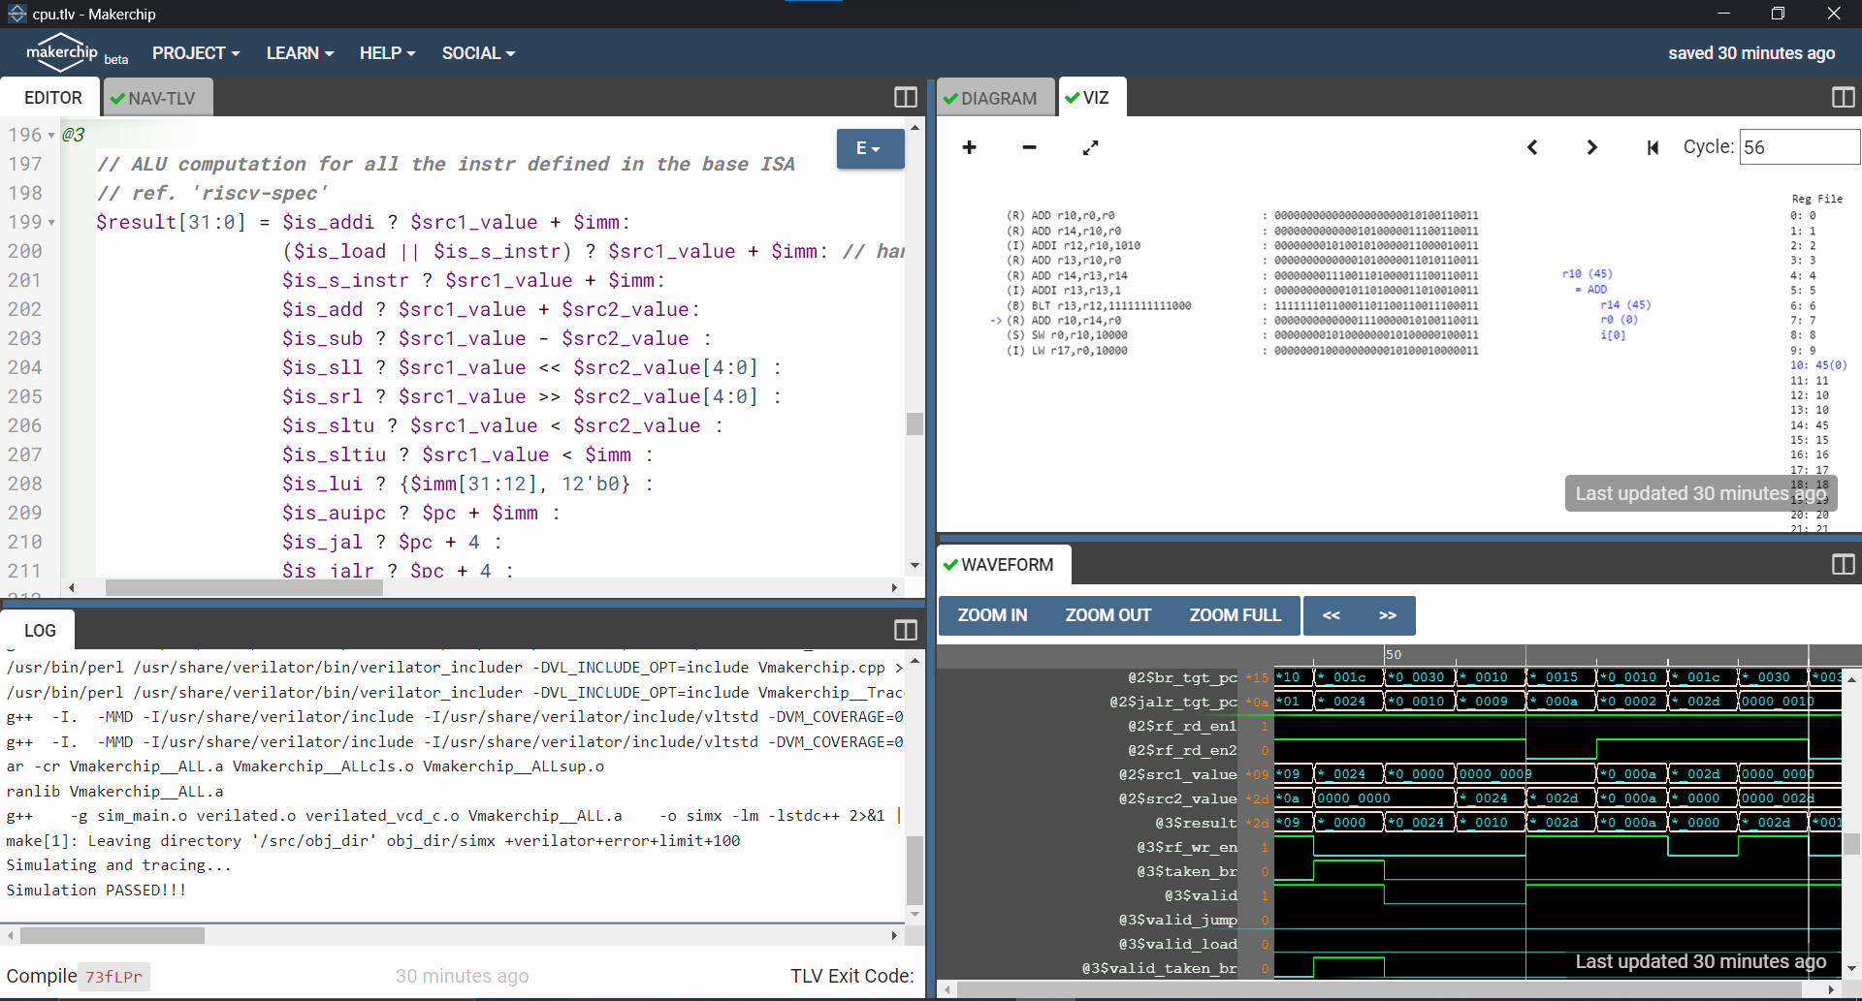Click the VIZ fit-to-view expand icon

pos(1090,147)
